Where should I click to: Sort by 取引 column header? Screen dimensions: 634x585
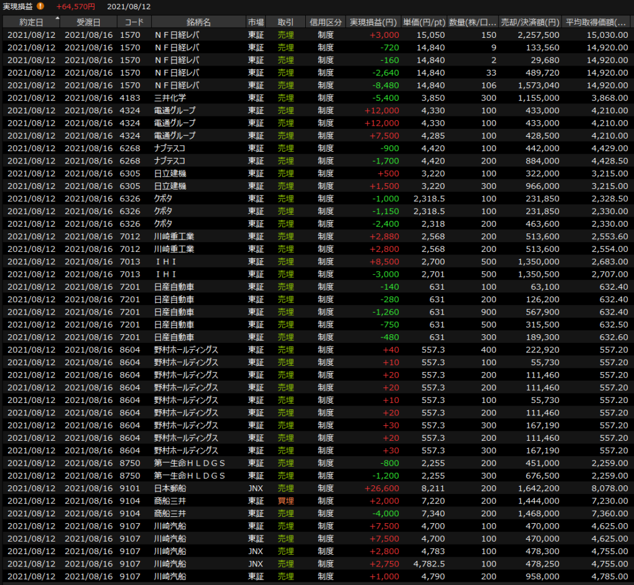(x=286, y=22)
